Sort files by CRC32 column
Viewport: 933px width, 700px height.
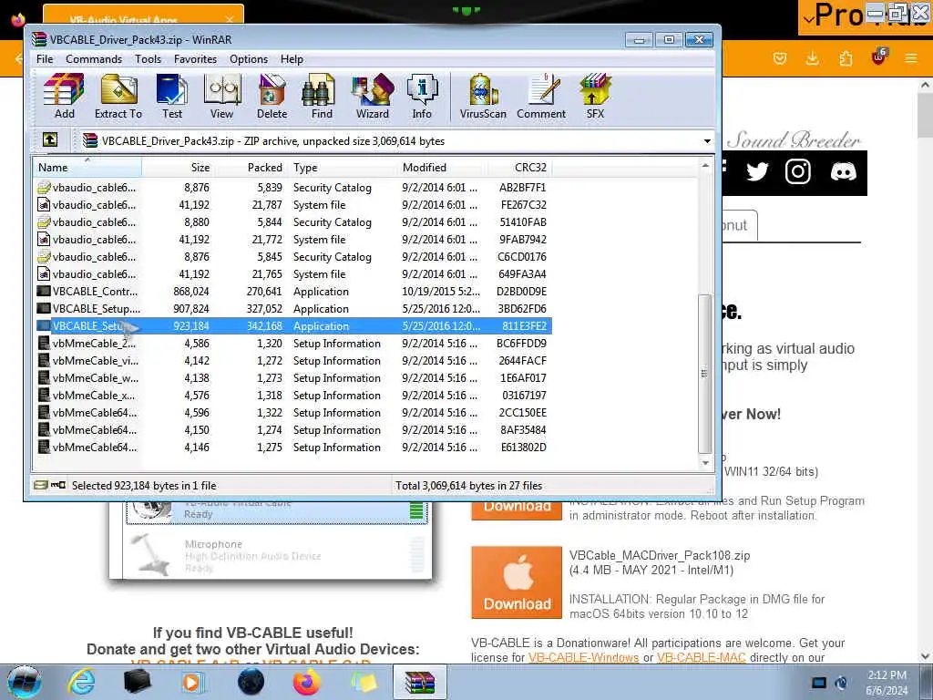click(x=520, y=168)
